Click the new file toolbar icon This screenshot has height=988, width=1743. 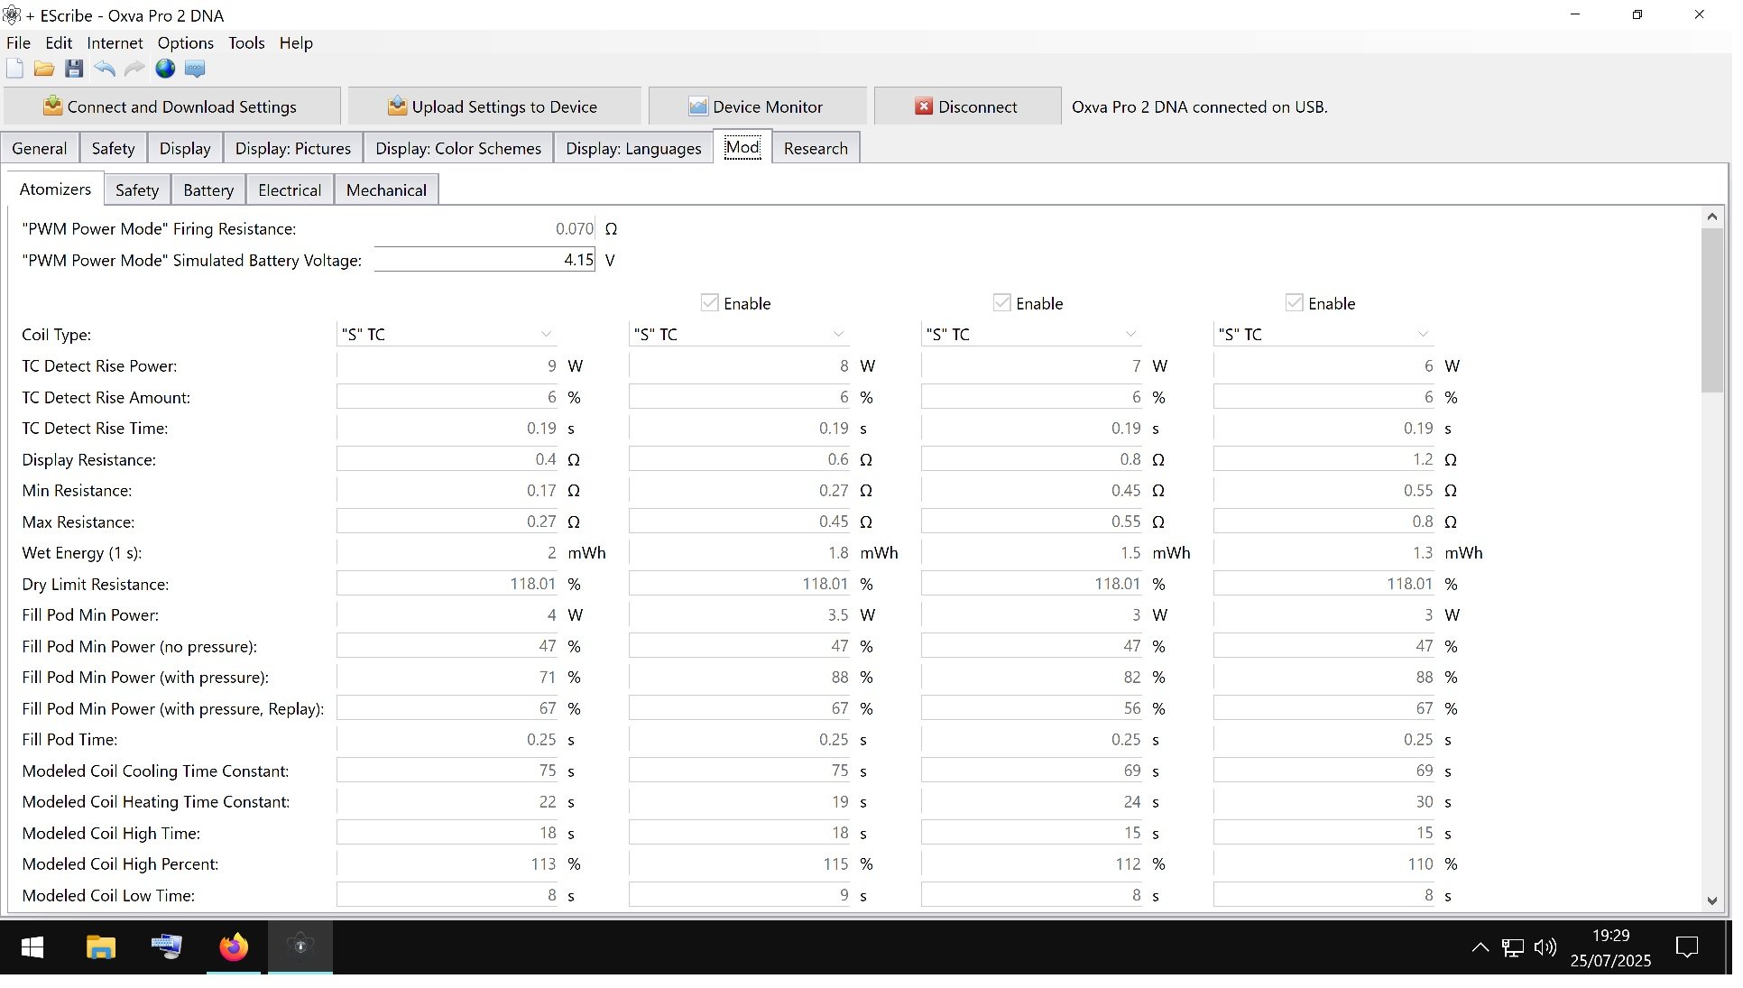[15, 69]
